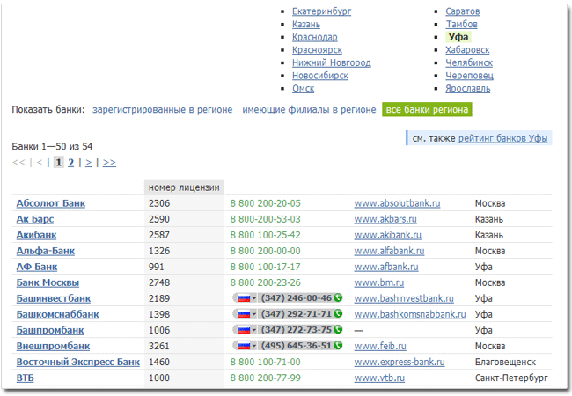Choose Тамбов city link
572x396 pixels.
pos(461,25)
